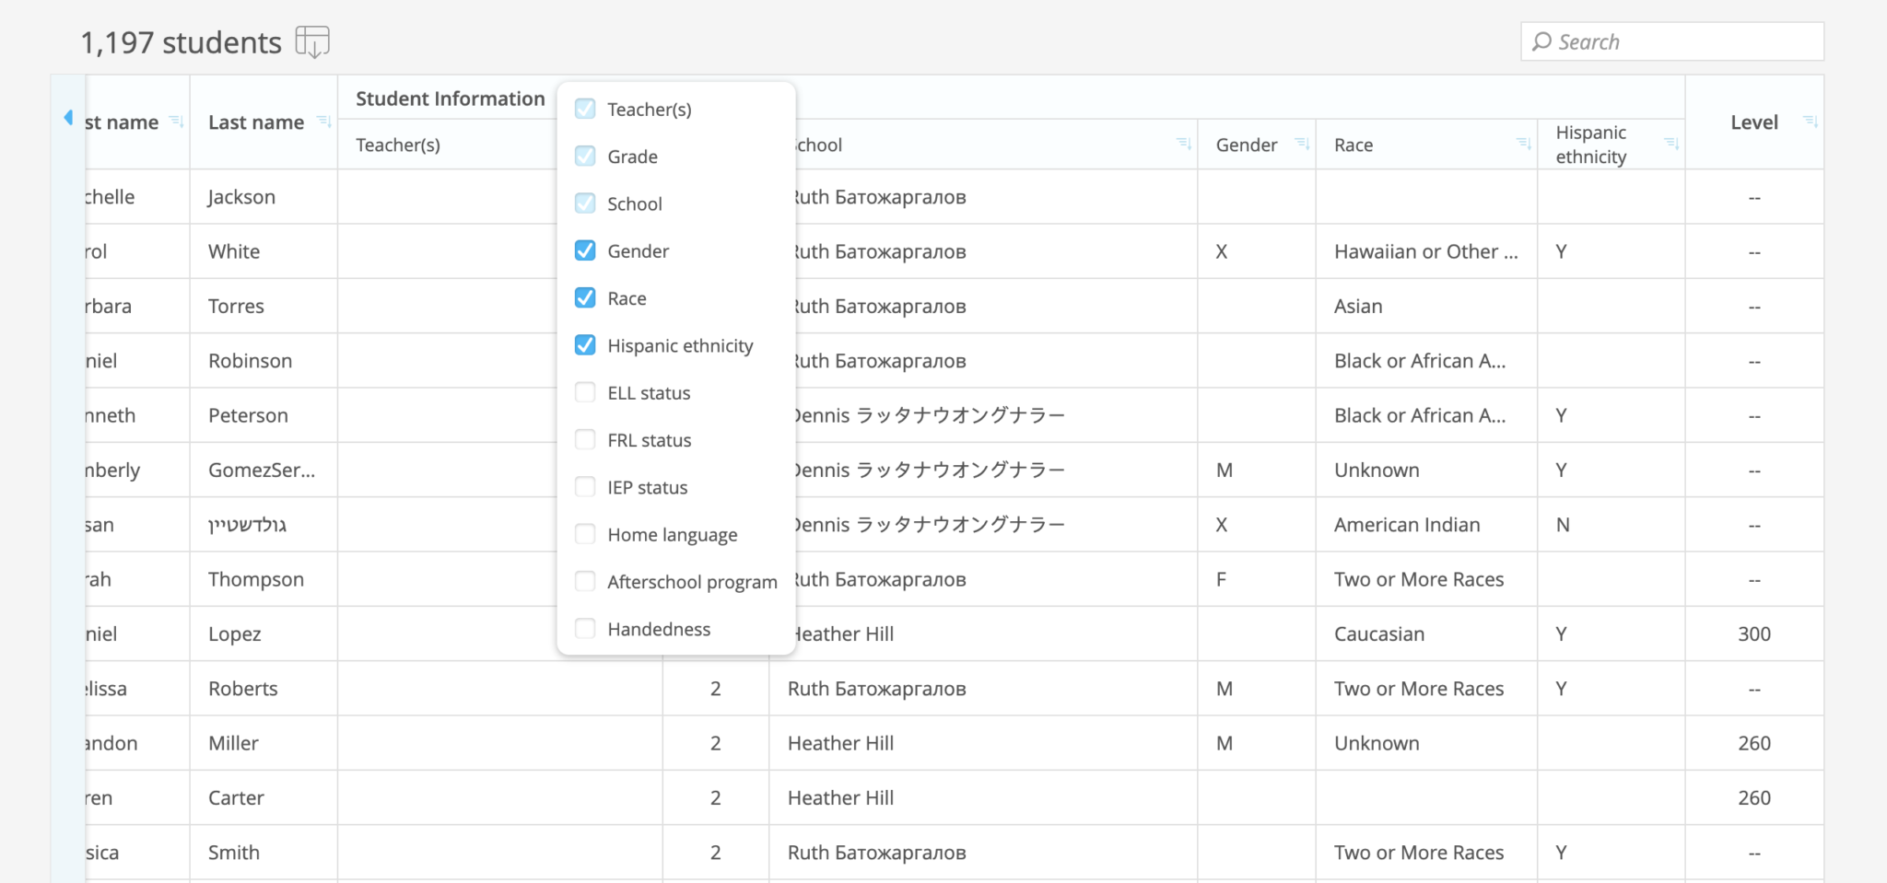The image size is (1887, 883).
Task: Click sort icon for Hispanic ethnicity column
Action: [x=1670, y=144]
